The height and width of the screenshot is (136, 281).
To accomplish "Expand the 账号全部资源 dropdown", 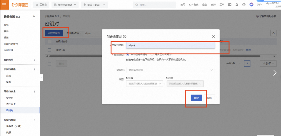I will [65, 5].
